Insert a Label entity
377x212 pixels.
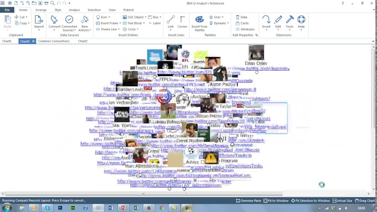[x=155, y=23]
